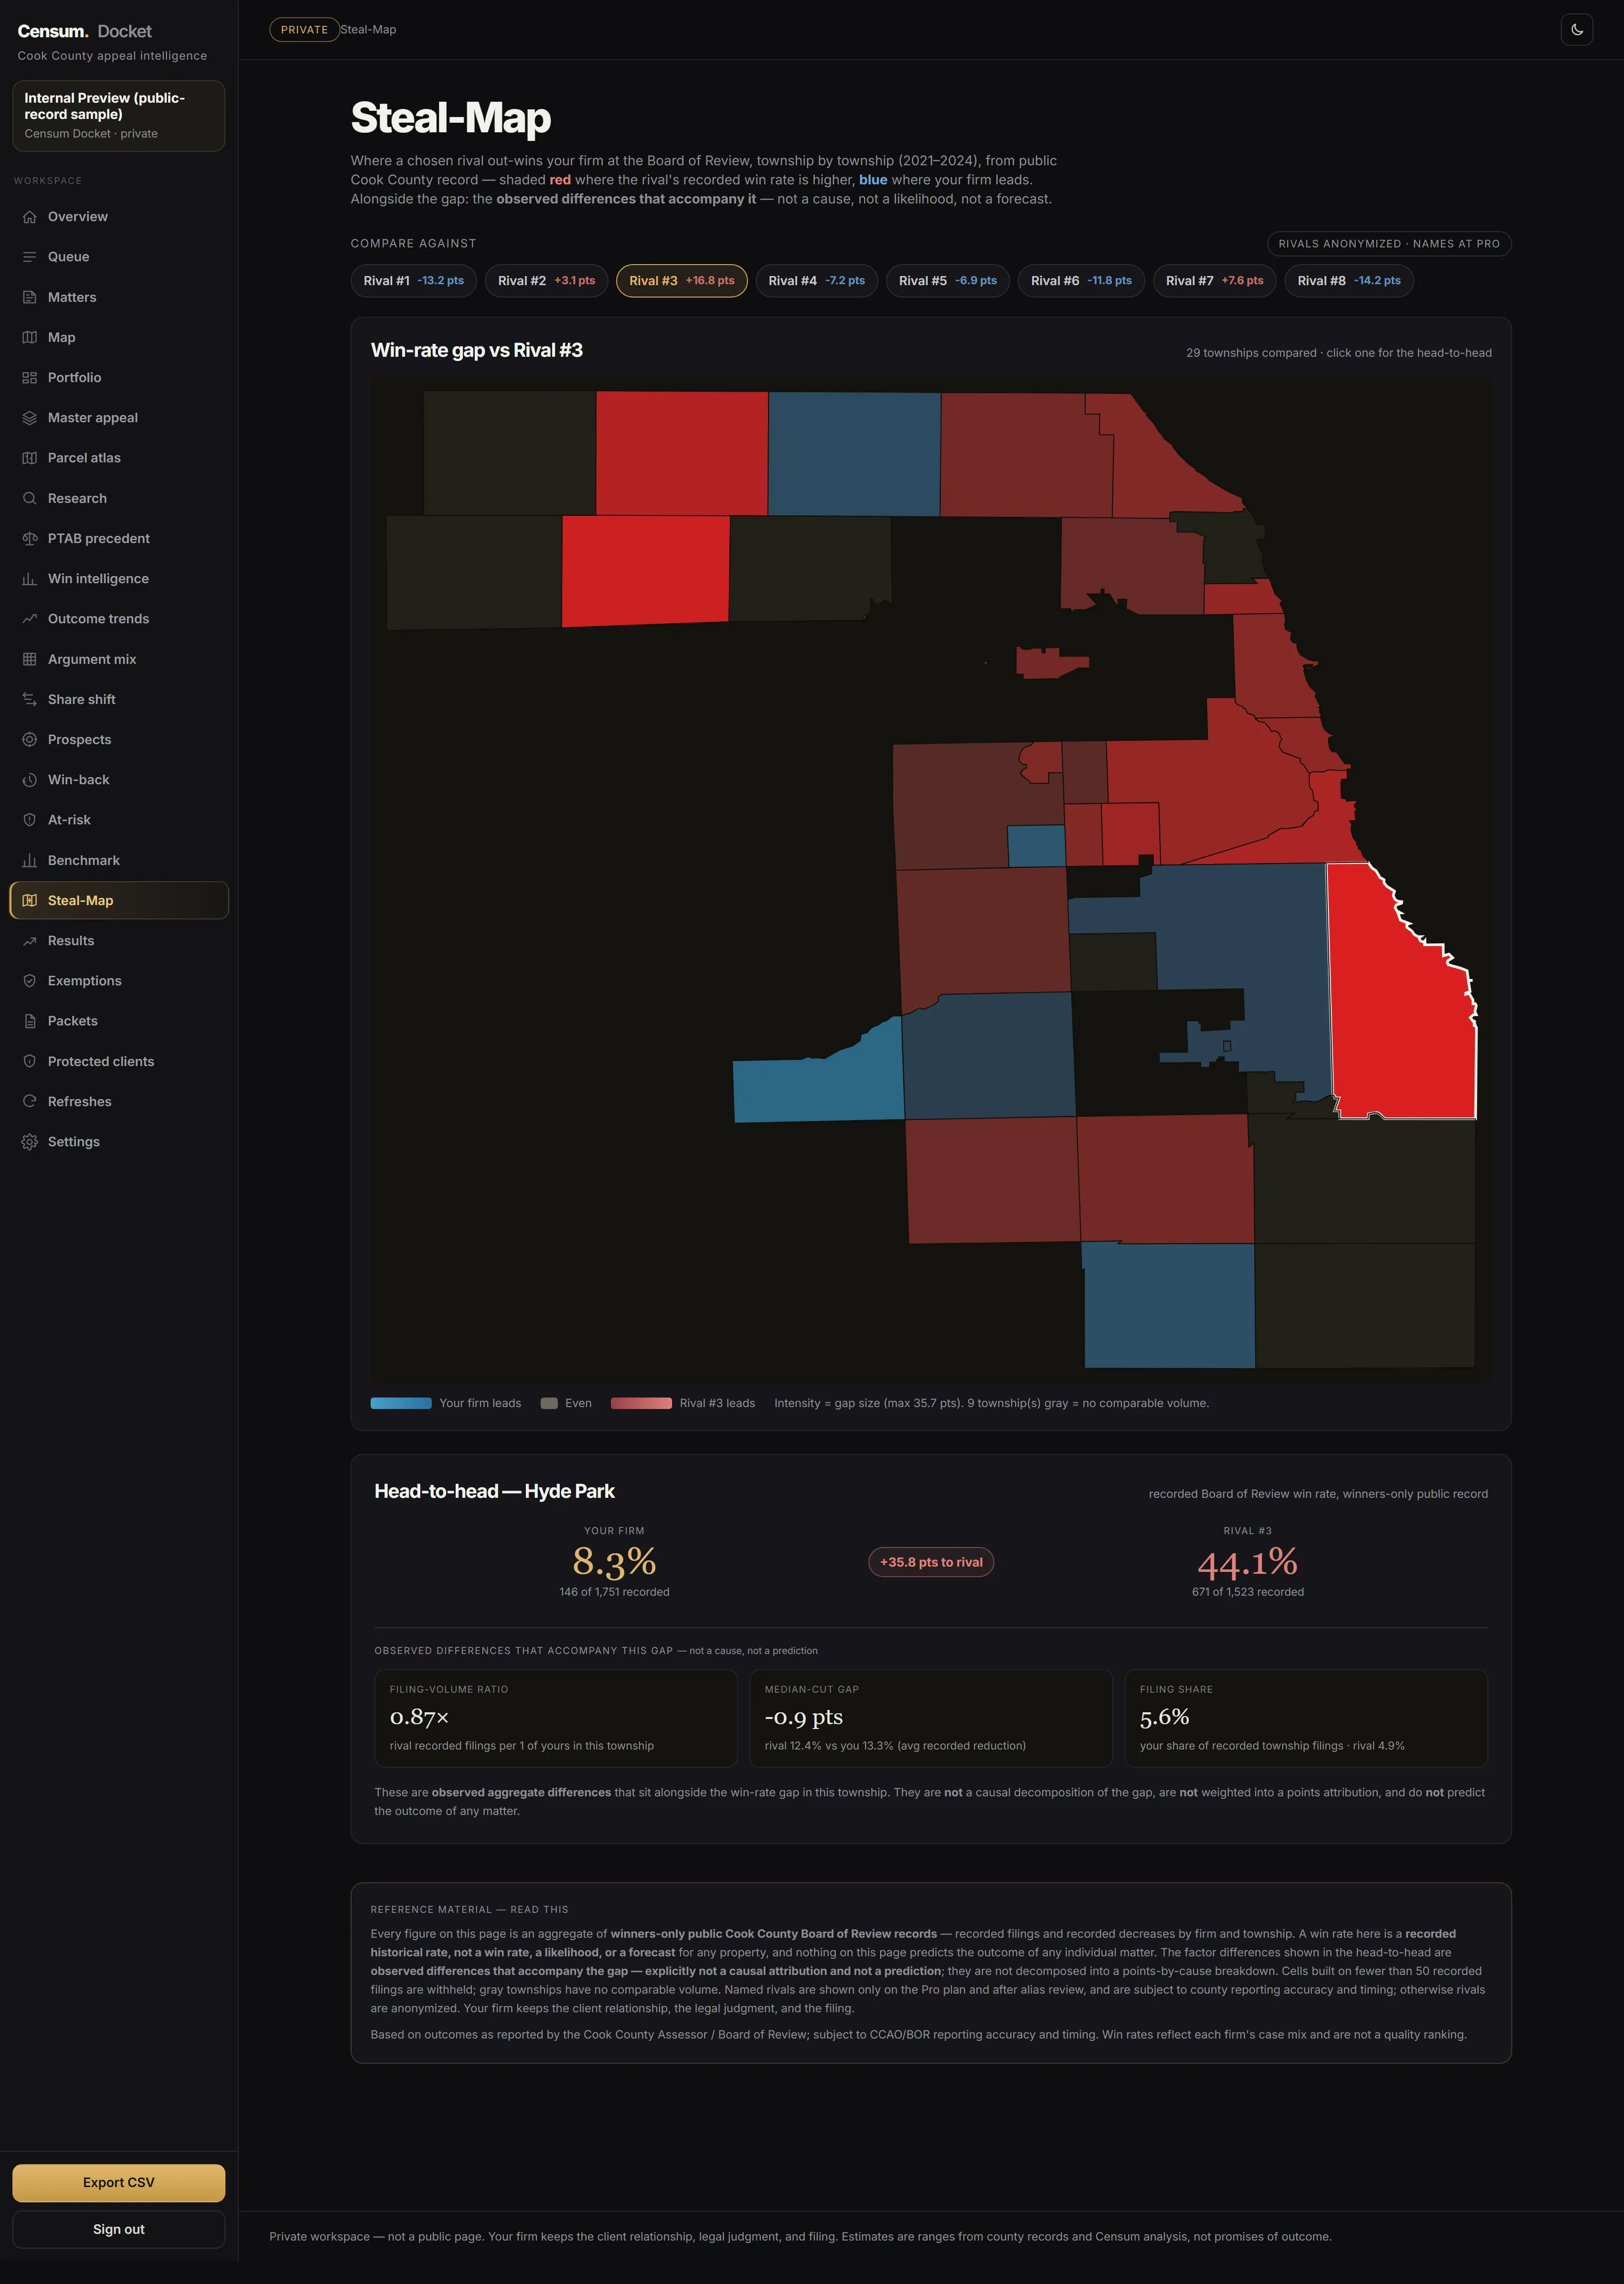Click the Map icon in sidebar
Image resolution: width=1624 pixels, height=2284 pixels.
click(x=29, y=337)
